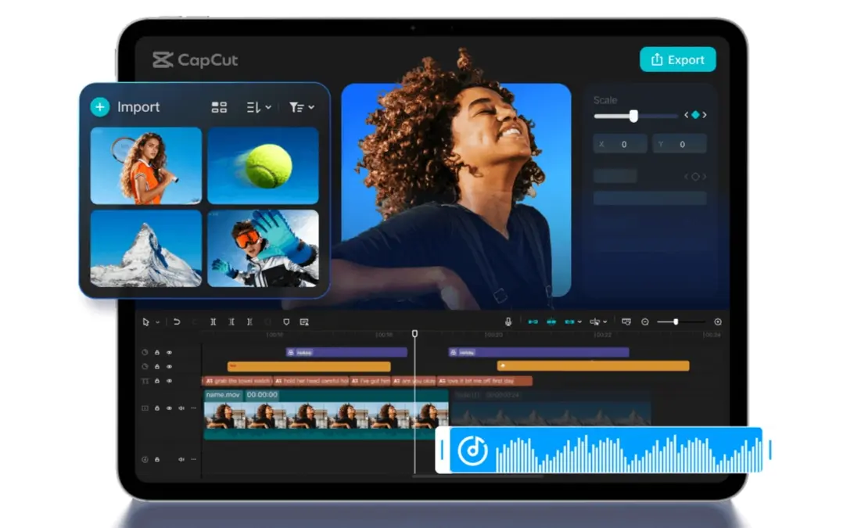Open the audio track's more options menu
This screenshot has height=528, width=868.
pyautogui.click(x=193, y=459)
